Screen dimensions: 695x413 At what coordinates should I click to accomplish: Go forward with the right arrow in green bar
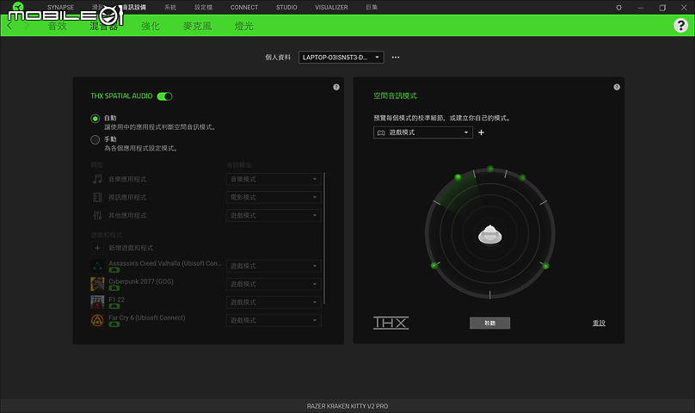click(x=27, y=26)
